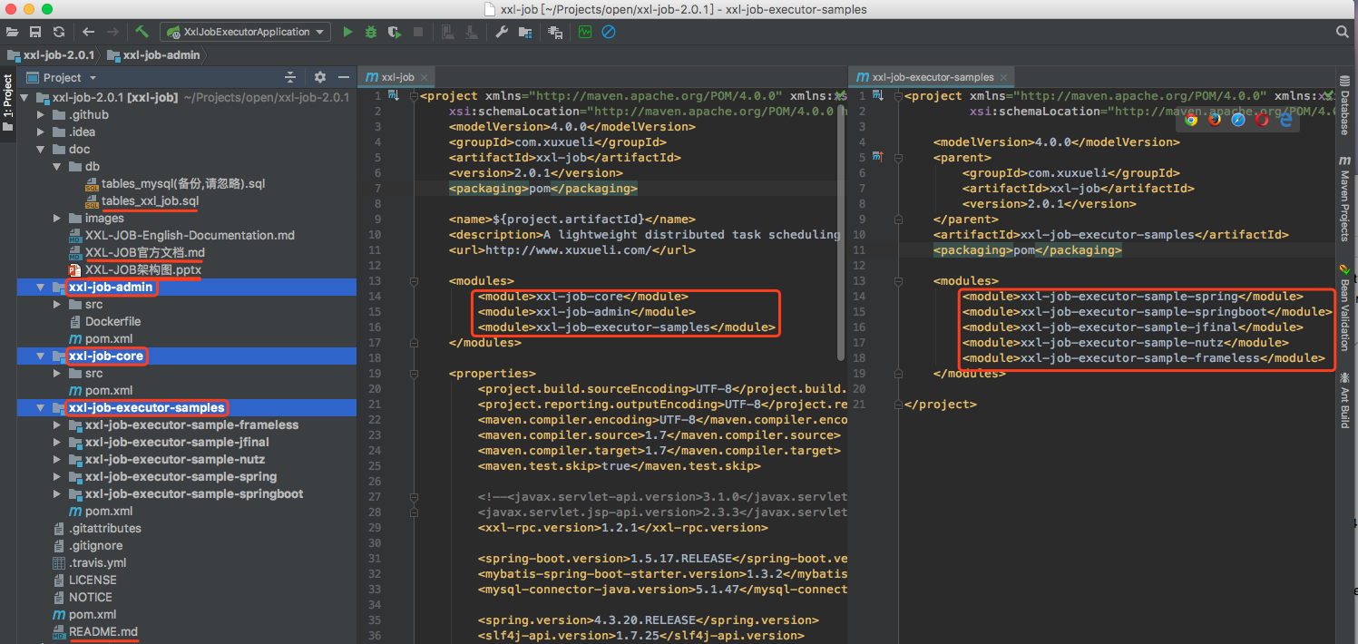Close the xxl-job-executor-samples editor tab
Screen dimensions: 1358x644
pos(1004,78)
